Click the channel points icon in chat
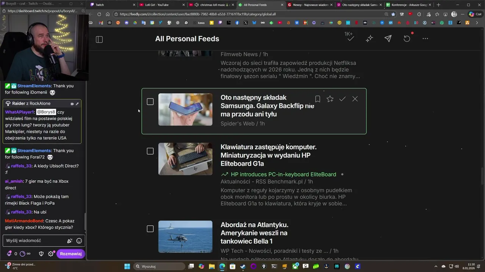The width and height of the screenshot is (485, 272). pyautogui.click(x=22, y=254)
